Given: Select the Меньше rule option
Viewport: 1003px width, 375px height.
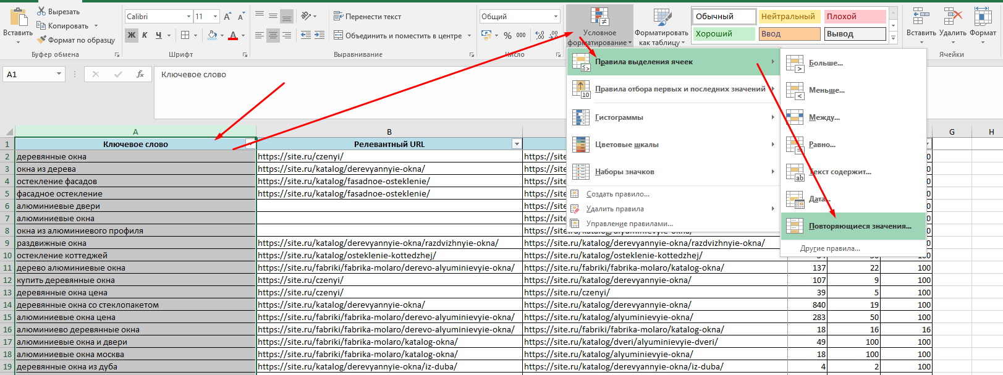Looking at the screenshot, I should click(x=853, y=90).
